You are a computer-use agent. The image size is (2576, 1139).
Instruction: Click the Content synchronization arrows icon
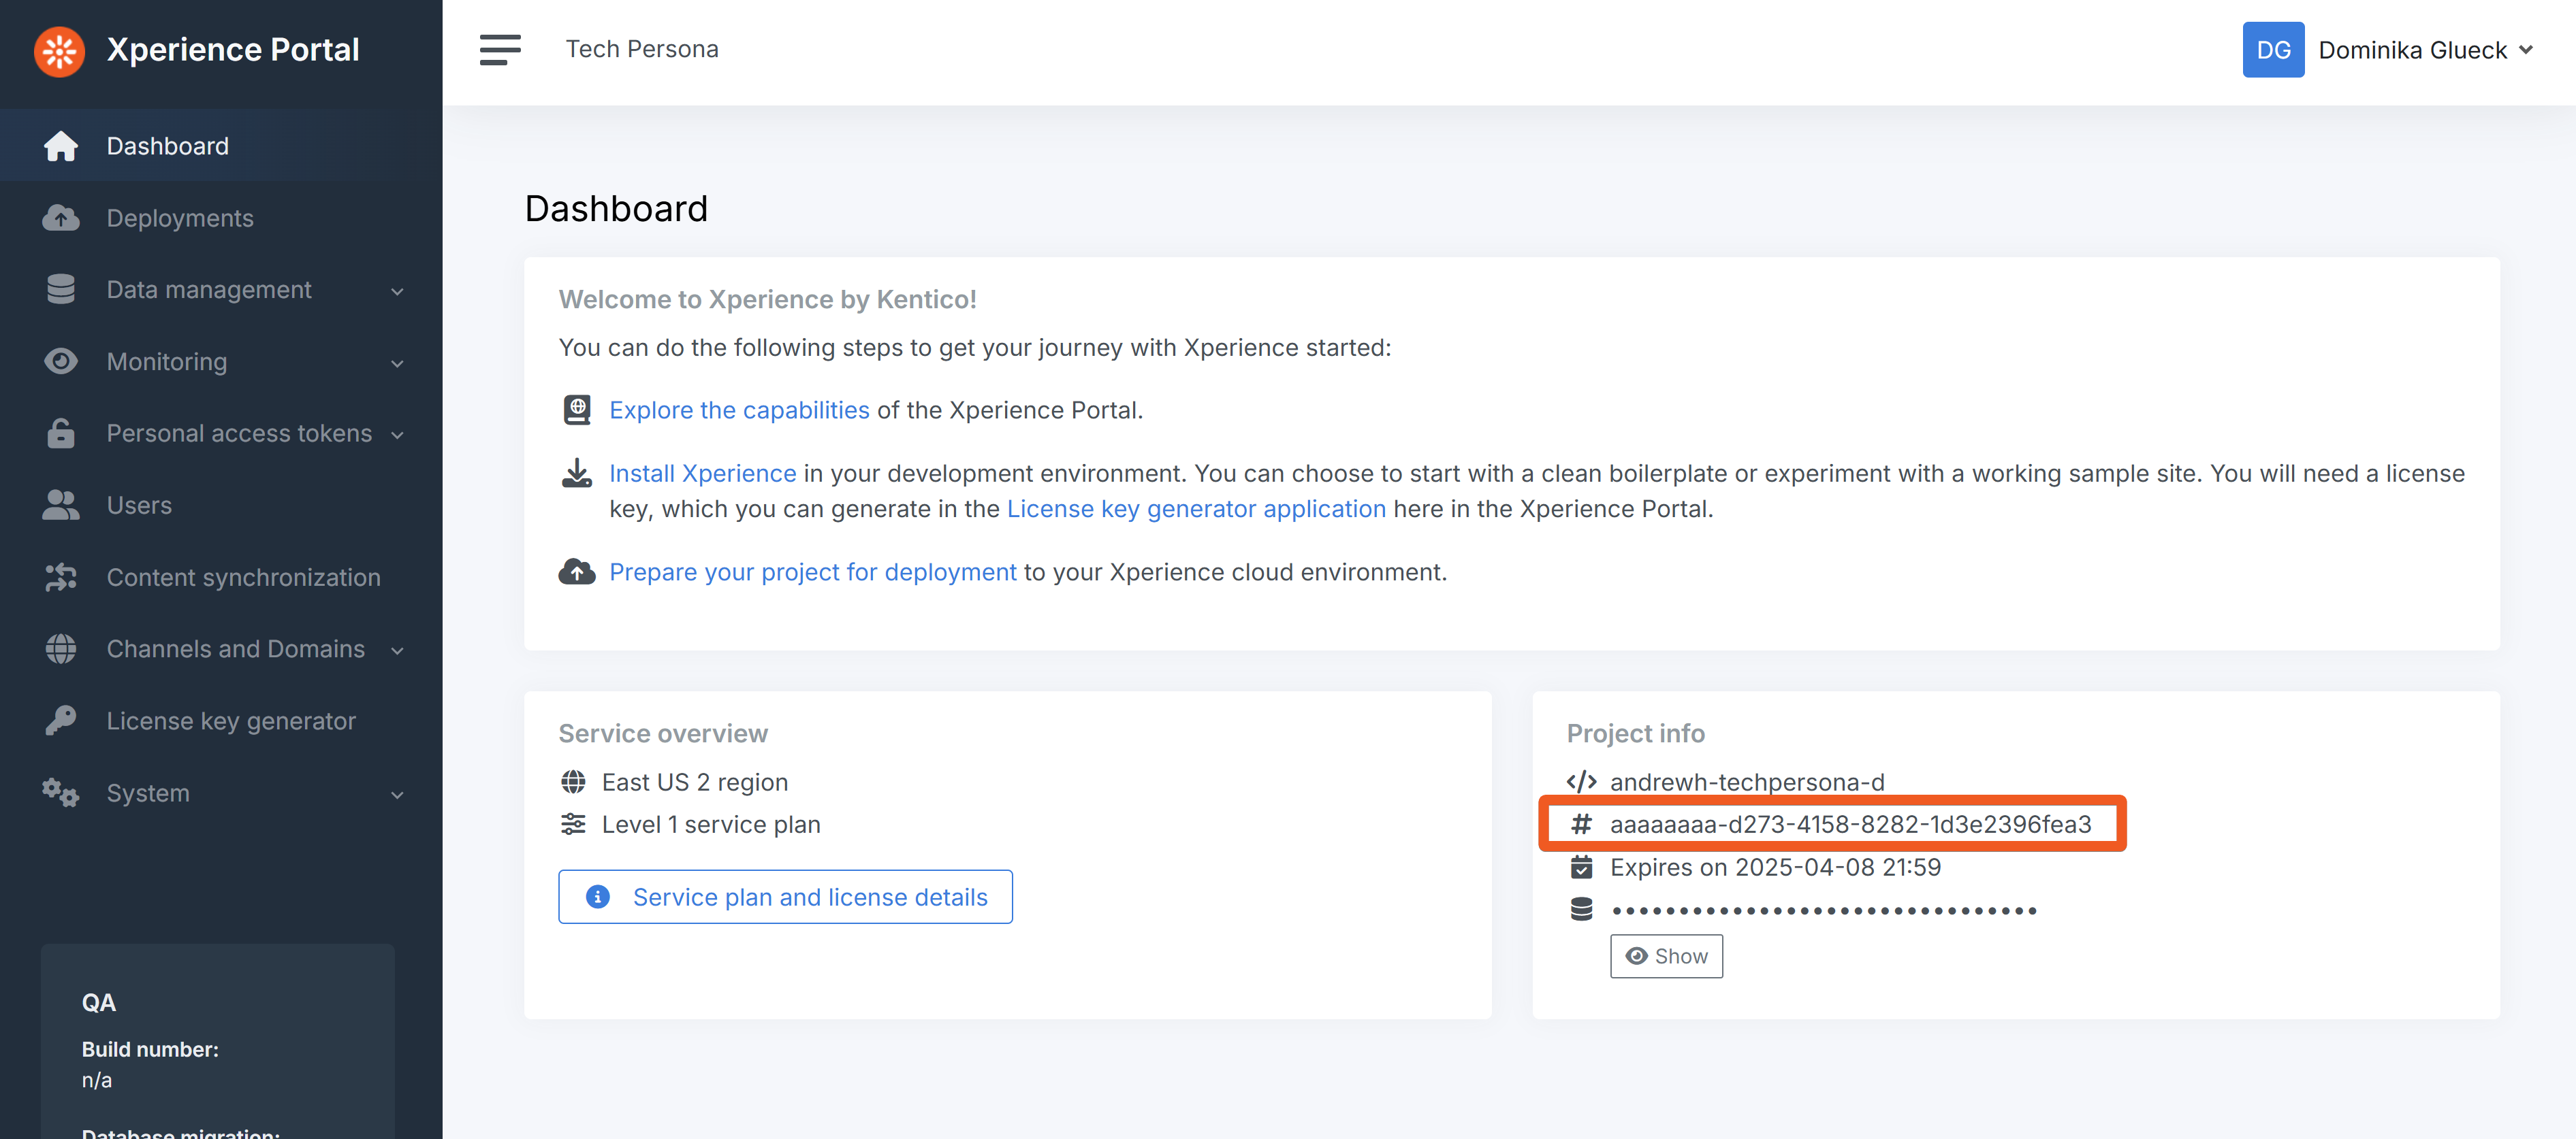tap(61, 578)
